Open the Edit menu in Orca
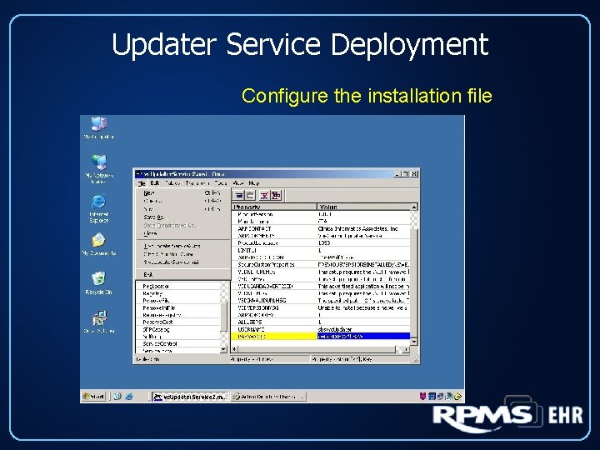 155,183
